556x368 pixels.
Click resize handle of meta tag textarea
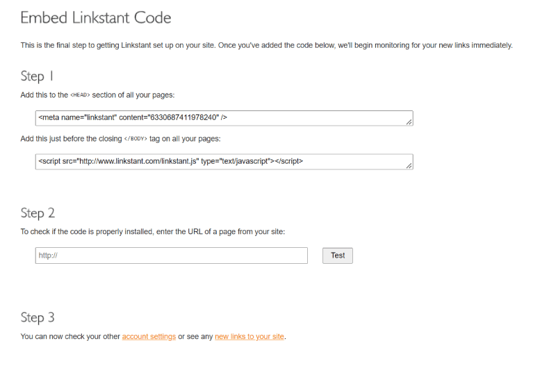(x=409, y=122)
